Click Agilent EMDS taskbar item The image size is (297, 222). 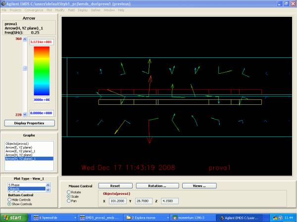(240, 218)
